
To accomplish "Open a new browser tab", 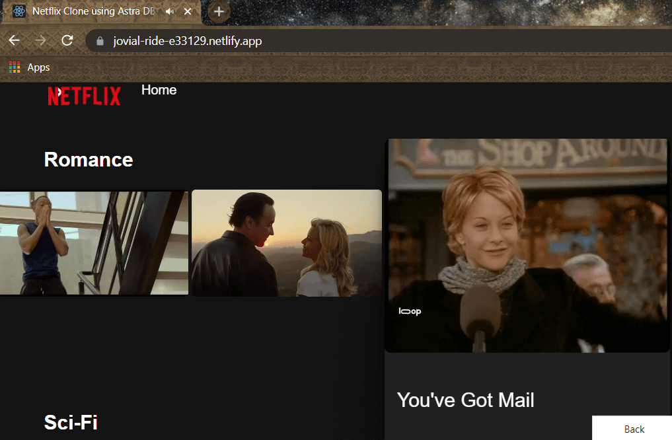I will pos(218,11).
